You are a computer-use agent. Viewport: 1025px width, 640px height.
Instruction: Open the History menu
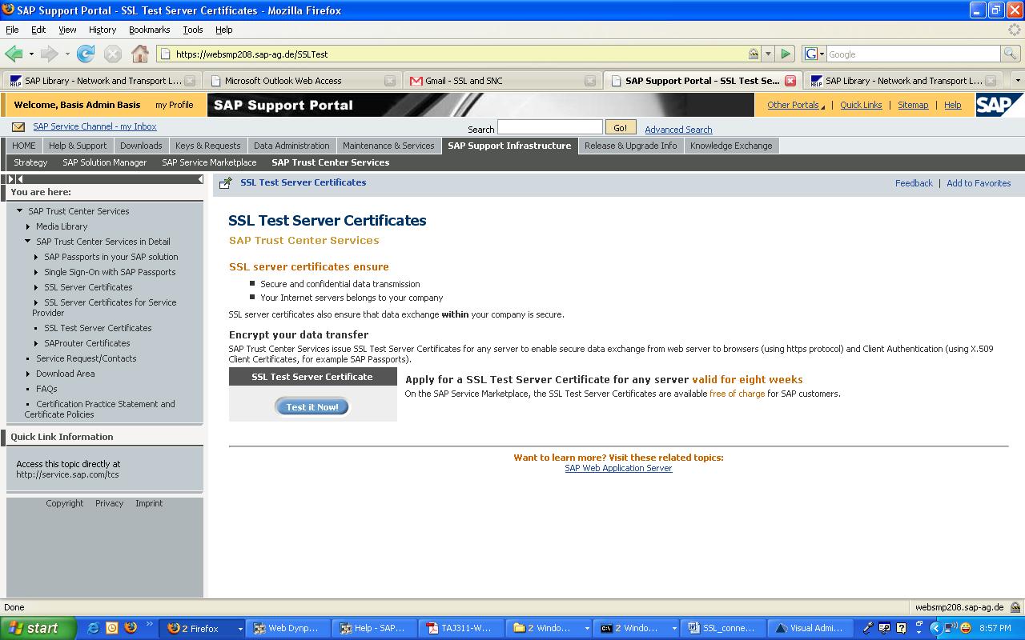[102, 30]
